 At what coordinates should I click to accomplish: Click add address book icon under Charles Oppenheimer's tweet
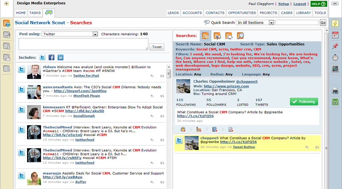(x=215, y=129)
